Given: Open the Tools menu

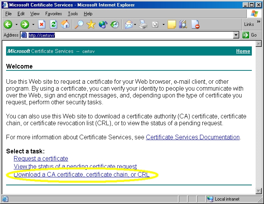Looking at the screenshot, I should click(73, 14).
